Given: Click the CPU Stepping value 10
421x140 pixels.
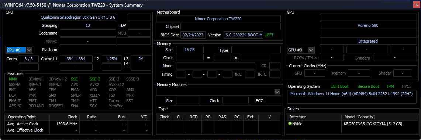Looking at the screenshot, I should pos(88,26).
